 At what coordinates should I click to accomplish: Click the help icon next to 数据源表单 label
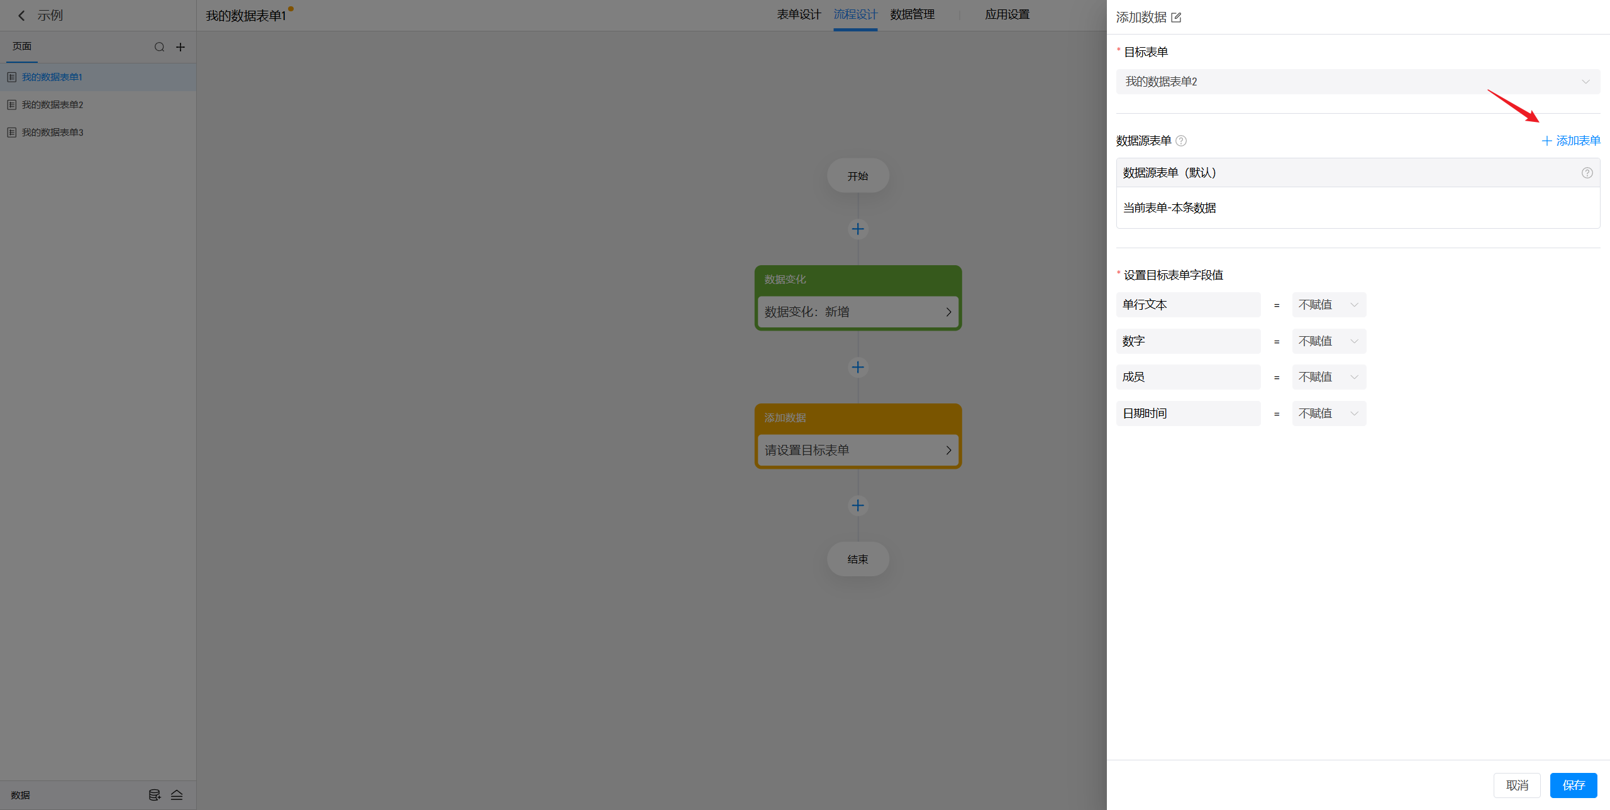pyautogui.click(x=1181, y=141)
